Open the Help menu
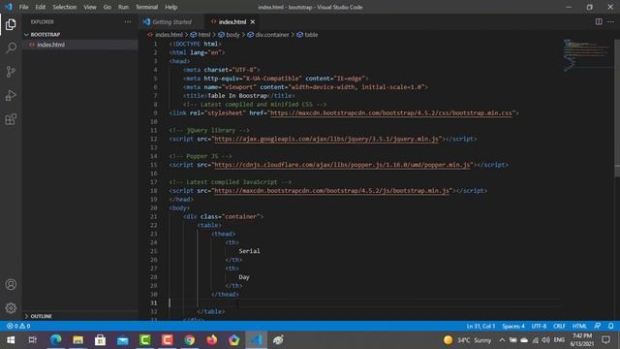 170,7
